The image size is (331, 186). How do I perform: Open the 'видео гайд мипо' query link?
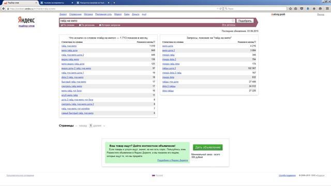click(70, 59)
